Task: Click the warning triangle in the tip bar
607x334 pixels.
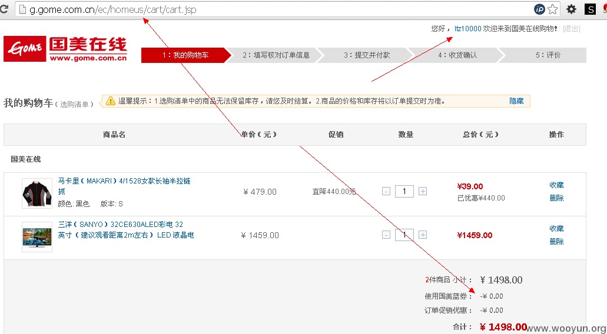Action: point(110,101)
